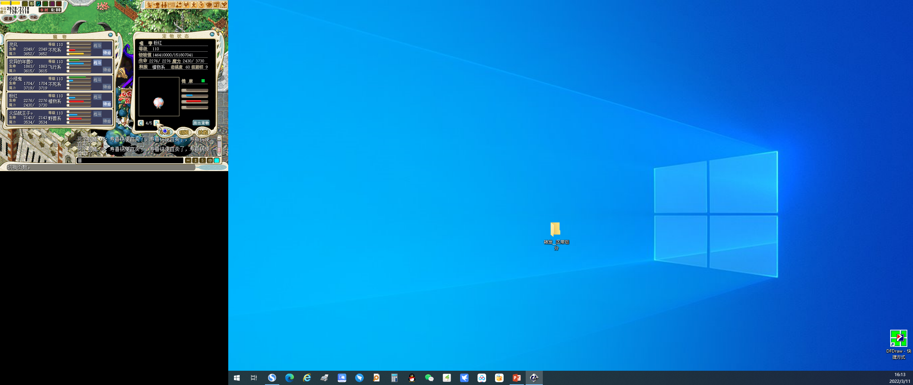Open the Windows Start menu
Image resolution: width=913 pixels, height=385 pixels.
237,378
